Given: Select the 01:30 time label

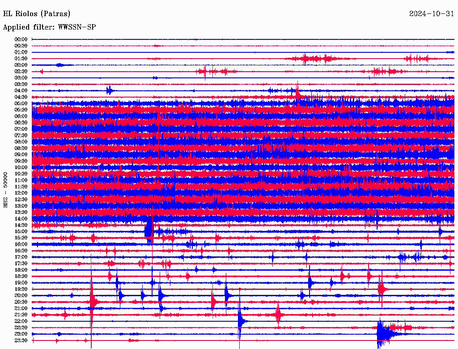Looking at the screenshot, I should (21, 59).
